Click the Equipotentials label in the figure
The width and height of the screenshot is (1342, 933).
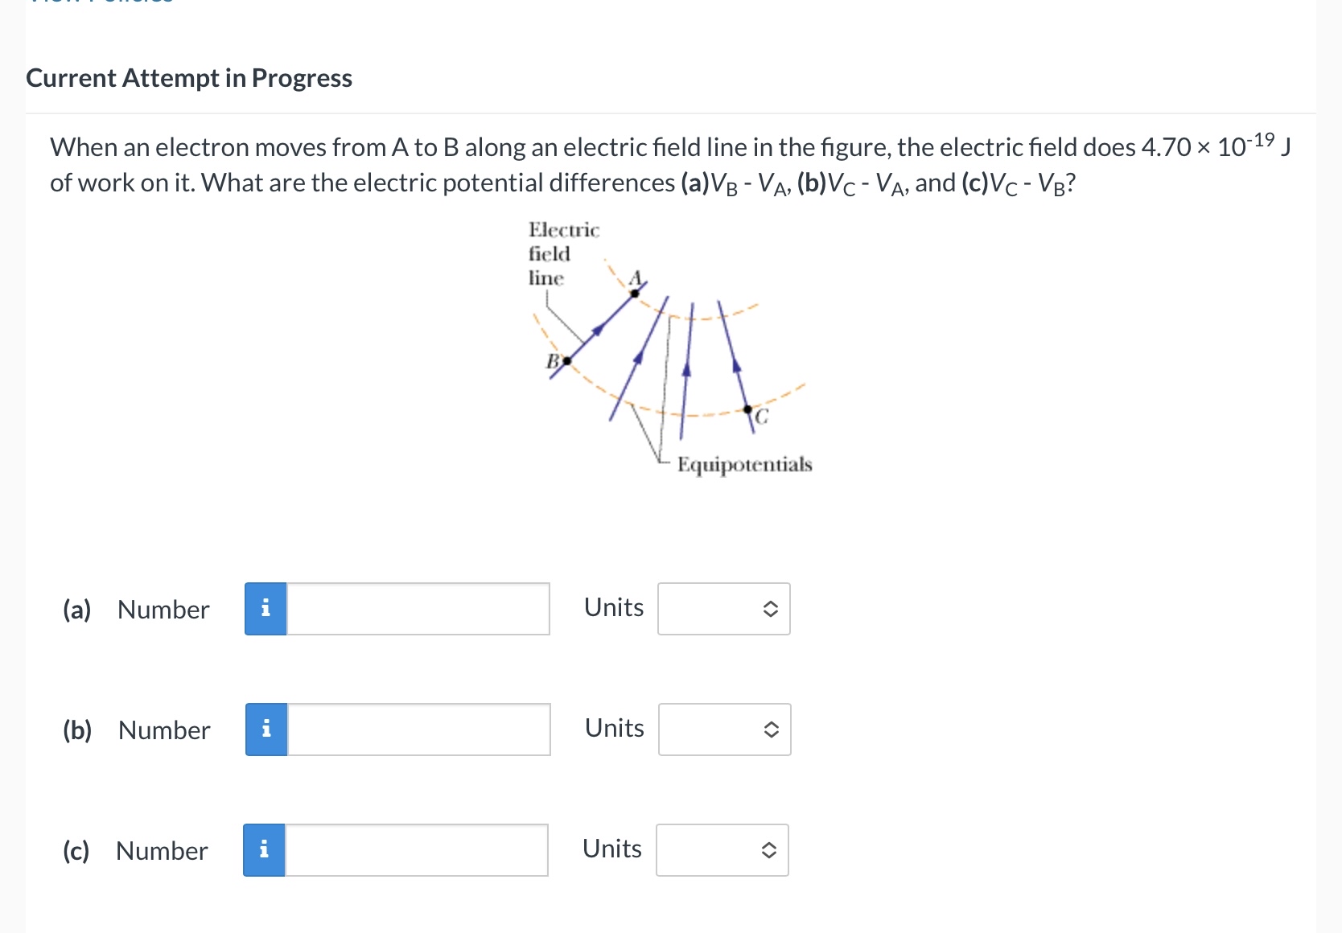pos(744,464)
